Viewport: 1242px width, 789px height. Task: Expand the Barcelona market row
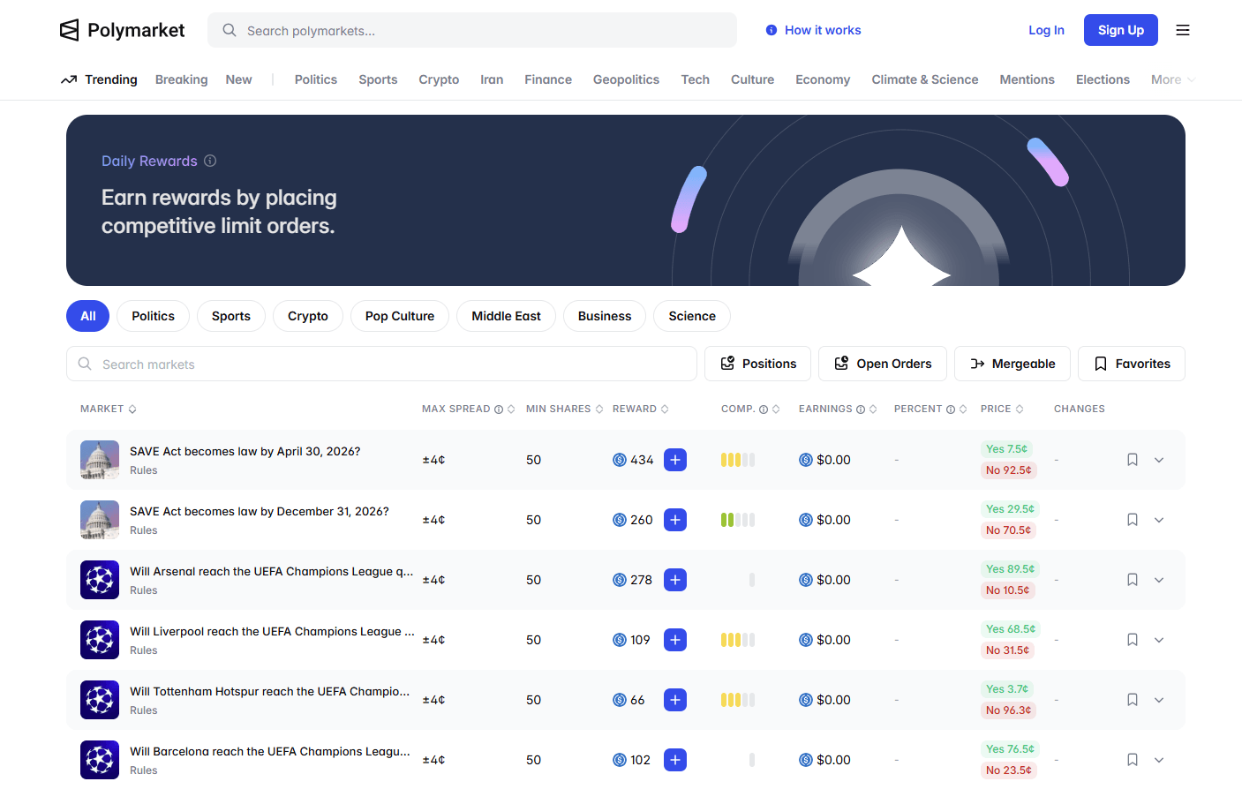tap(1159, 760)
